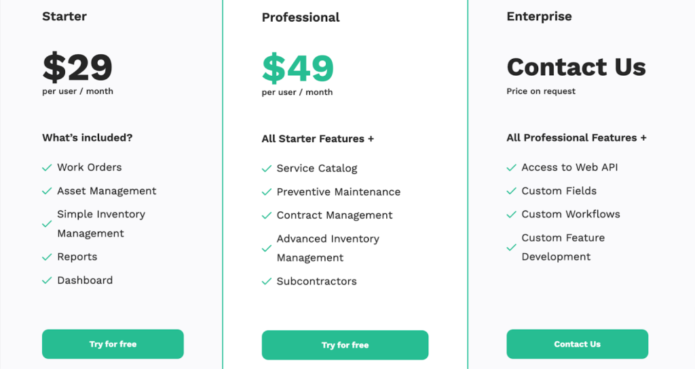Select the Enterprise plan heading
This screenshot has height=369, width=695.
coord(539,16)
